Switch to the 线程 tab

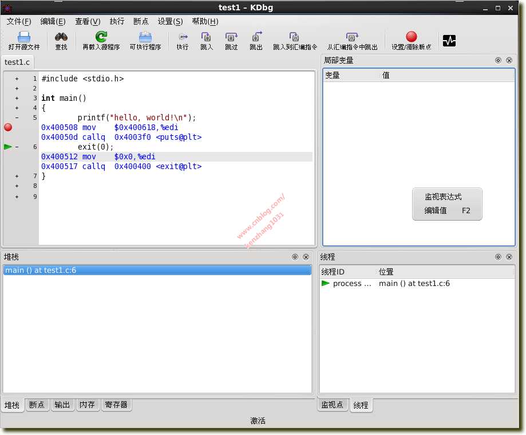coord(361,405)
